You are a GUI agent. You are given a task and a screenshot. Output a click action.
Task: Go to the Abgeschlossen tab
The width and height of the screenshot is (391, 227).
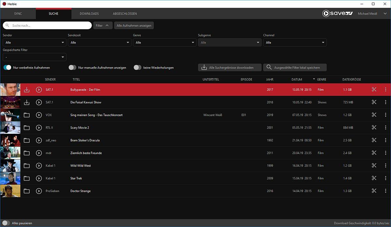125,14
